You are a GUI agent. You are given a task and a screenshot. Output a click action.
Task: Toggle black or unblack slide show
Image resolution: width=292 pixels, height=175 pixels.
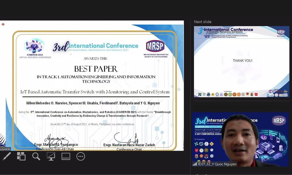click(x=51, y=156)
